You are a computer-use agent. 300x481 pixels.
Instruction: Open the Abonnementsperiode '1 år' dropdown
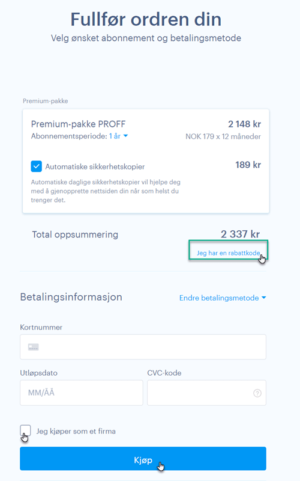click(x=118, y=136)
